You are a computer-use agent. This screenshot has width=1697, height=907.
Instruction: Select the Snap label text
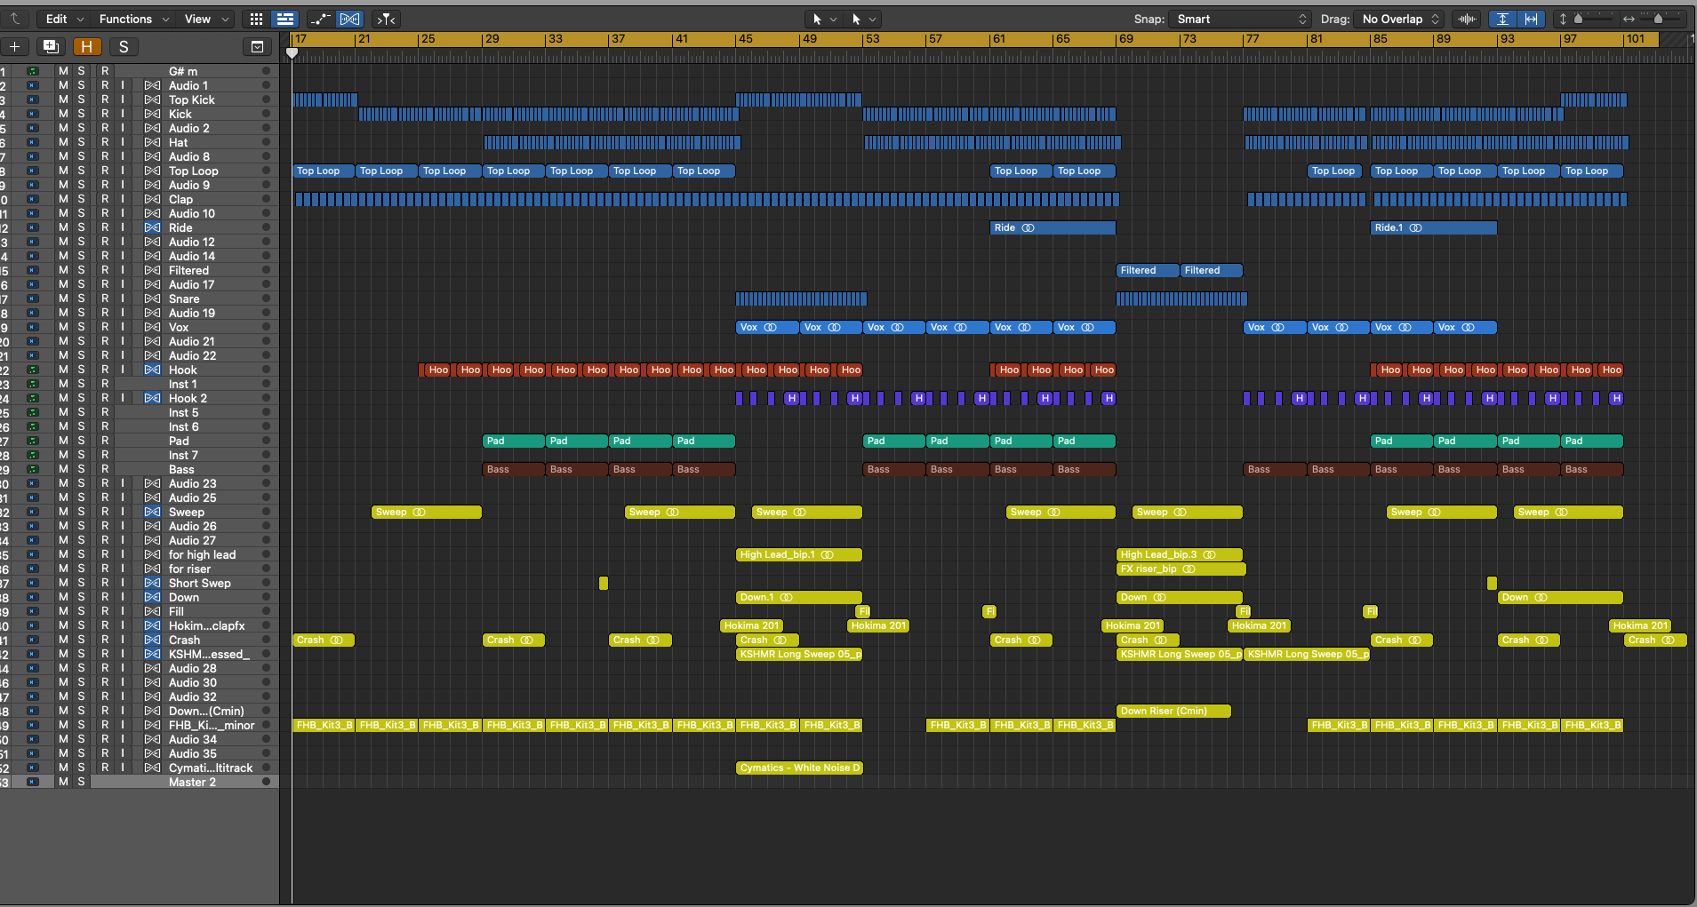(1149, 19)
